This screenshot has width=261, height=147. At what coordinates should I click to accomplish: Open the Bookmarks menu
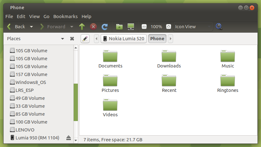click(x=65, y=16)
